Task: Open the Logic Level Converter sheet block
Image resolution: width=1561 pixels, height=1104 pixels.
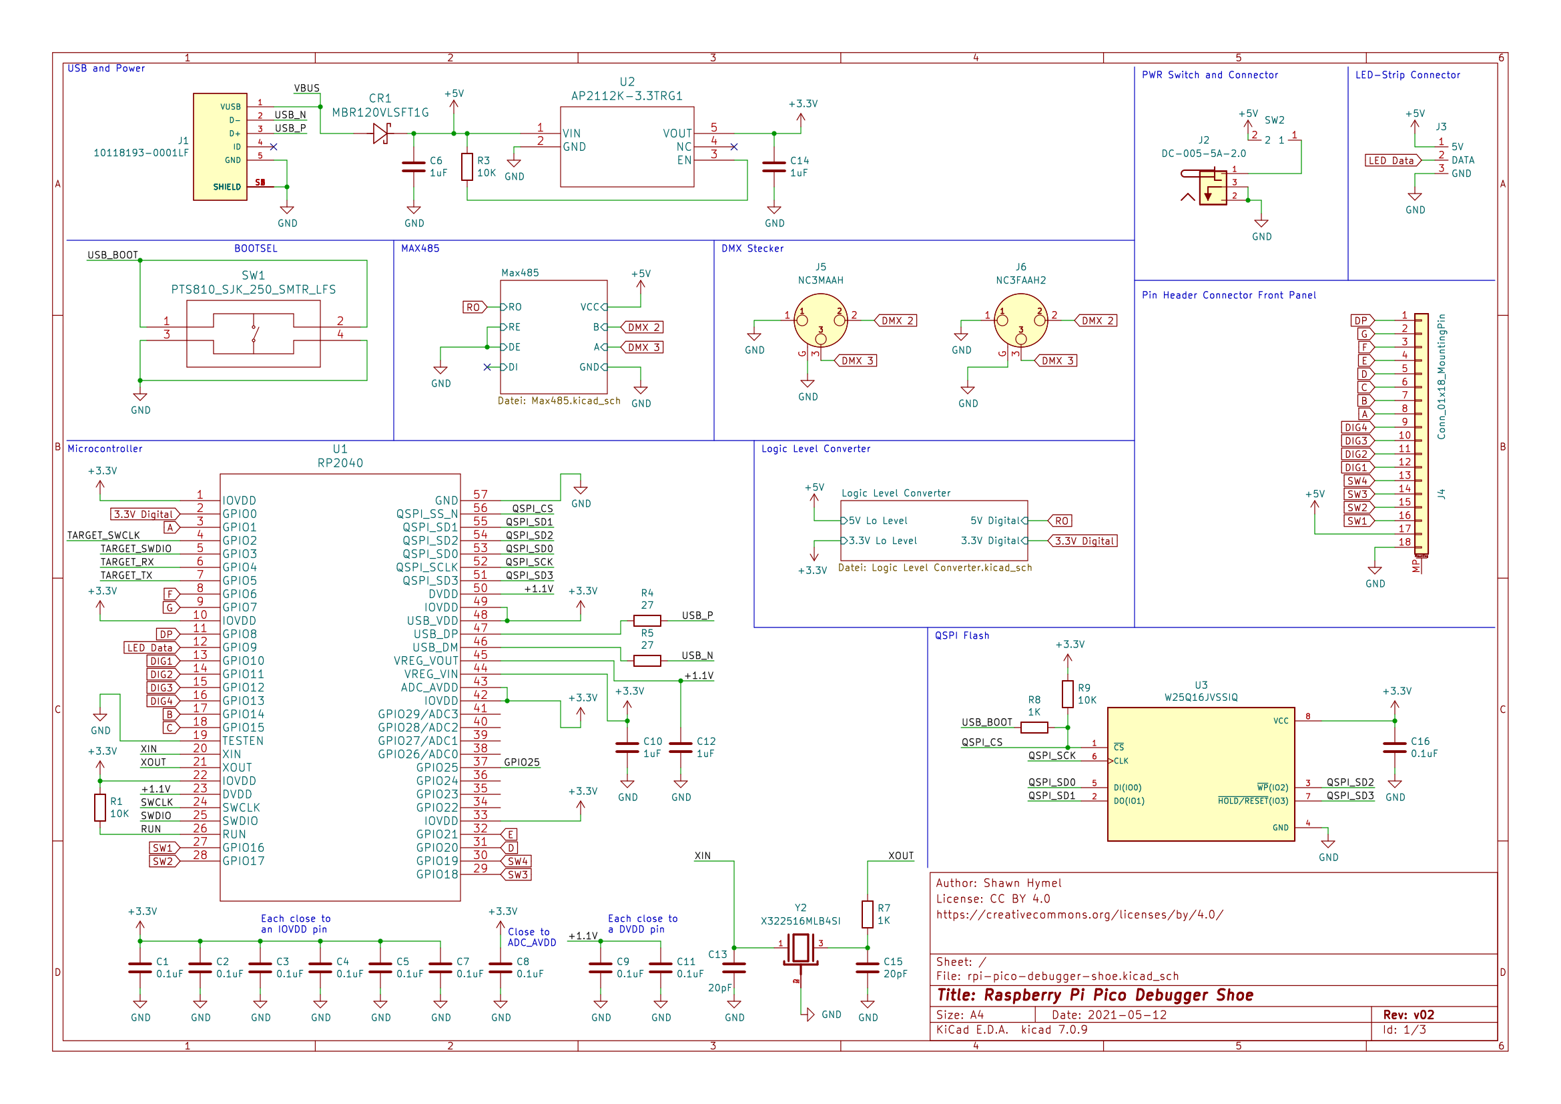Action: [x=934, y=531]
